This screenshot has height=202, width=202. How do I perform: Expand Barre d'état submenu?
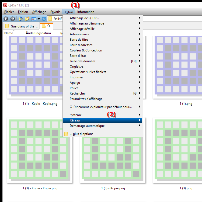(x=103, y=56)
